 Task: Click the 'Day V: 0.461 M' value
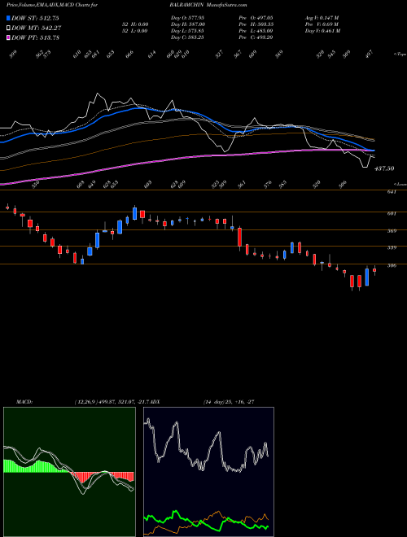click(322, 31)
